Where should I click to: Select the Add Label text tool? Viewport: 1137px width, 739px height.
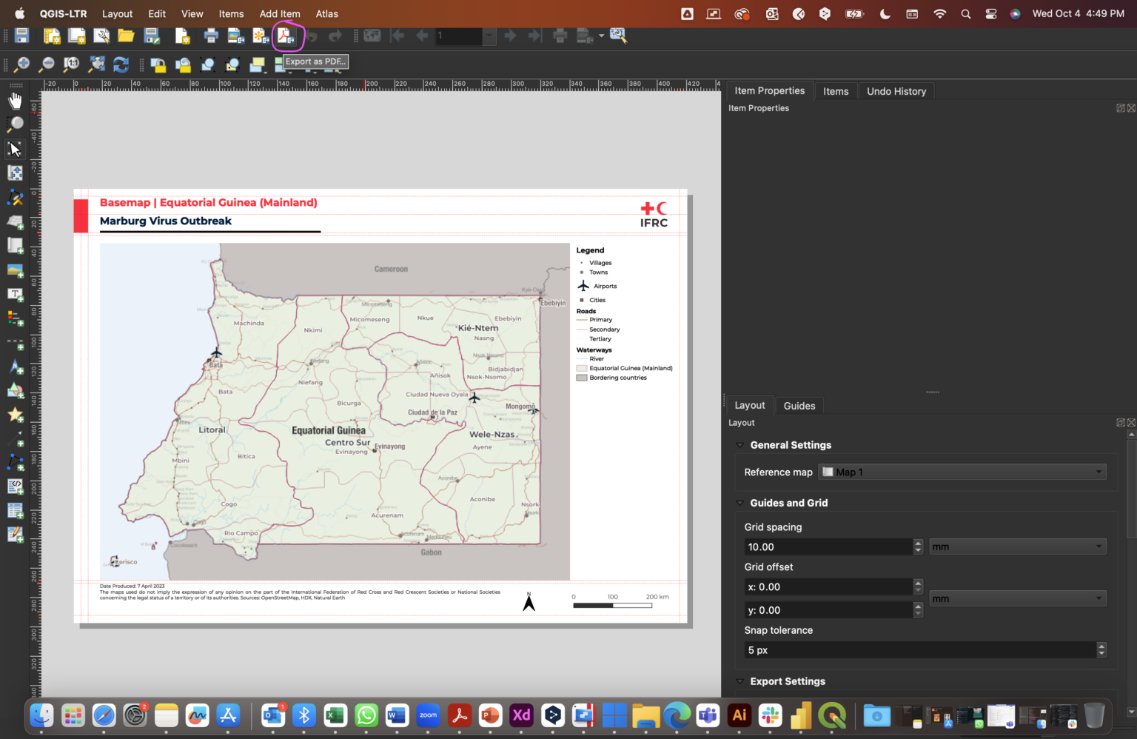15,294
